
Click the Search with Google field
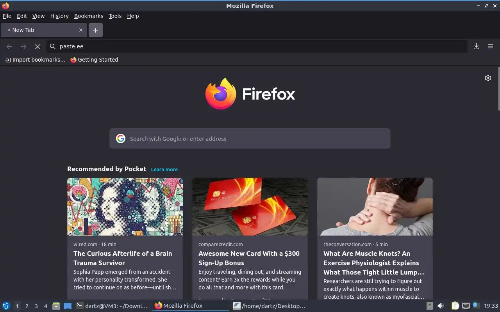[x=250, y=138]
